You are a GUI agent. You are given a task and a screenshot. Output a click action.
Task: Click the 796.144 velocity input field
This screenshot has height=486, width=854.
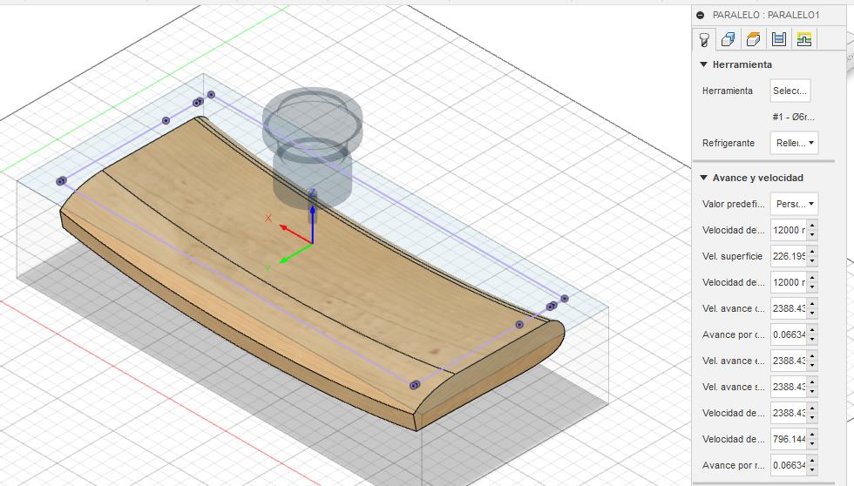[787, 439]
